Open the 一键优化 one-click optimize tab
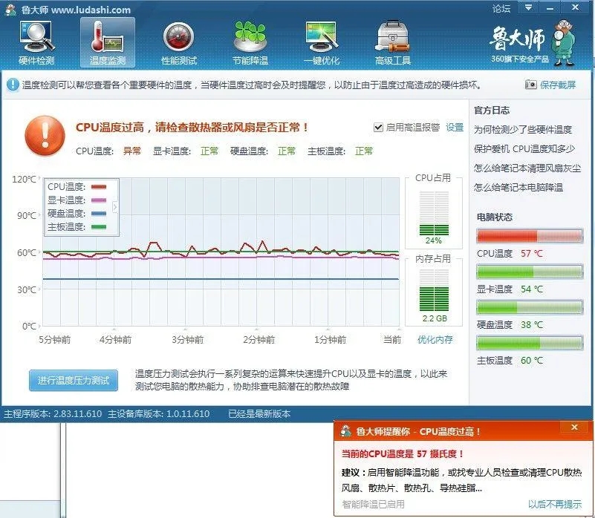This screenshot has height=518, width=595. 322,43
